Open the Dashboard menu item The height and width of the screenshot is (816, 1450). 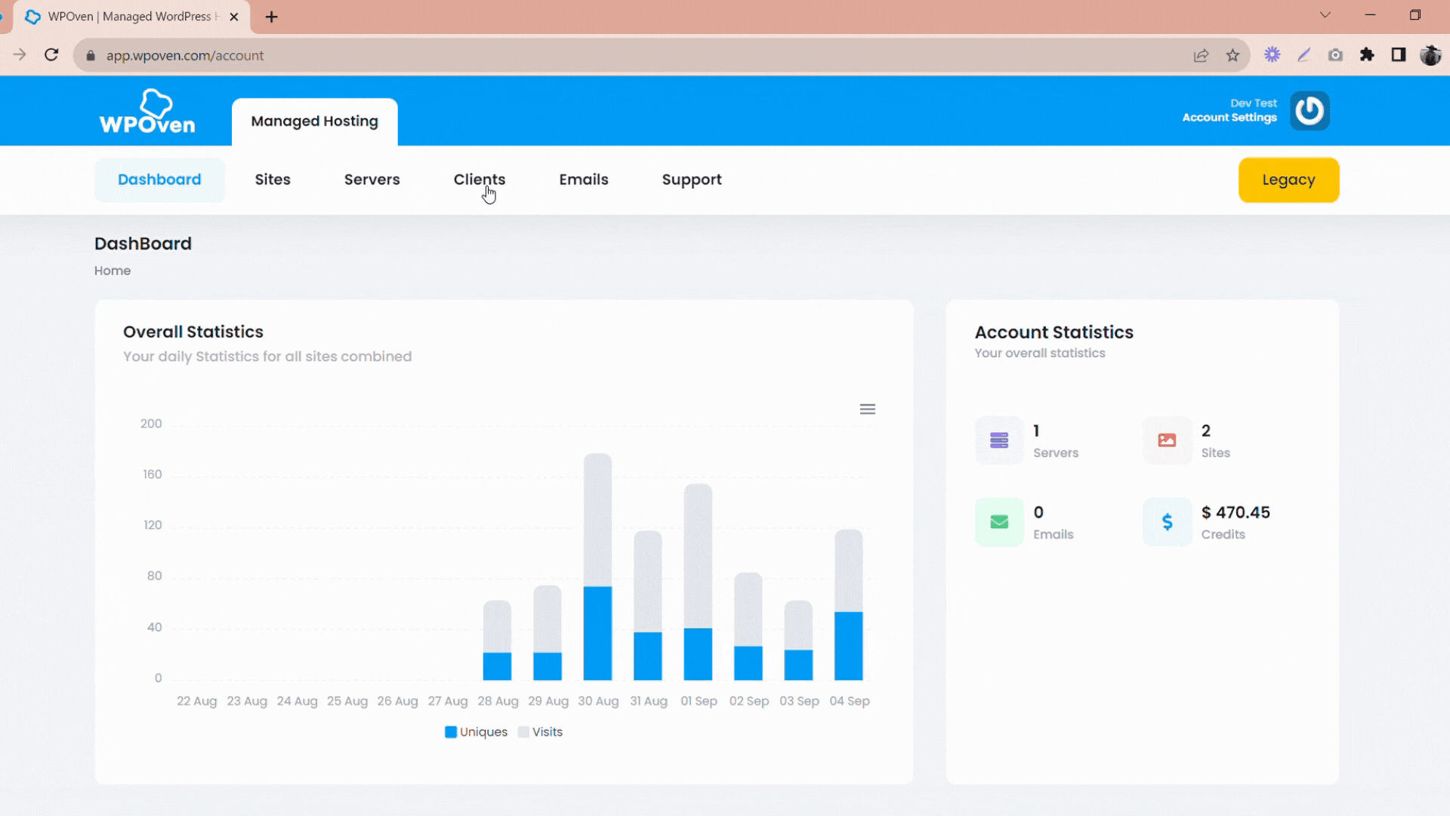(159, 180)
